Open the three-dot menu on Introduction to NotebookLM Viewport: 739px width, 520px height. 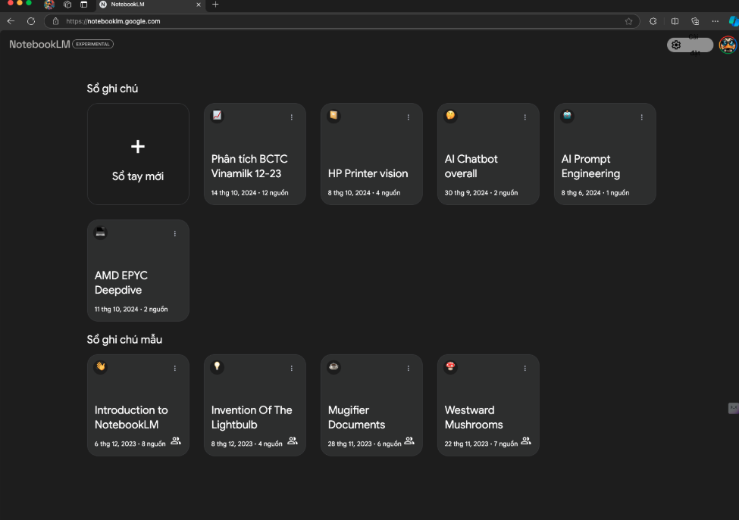click(x=175, y=369)
